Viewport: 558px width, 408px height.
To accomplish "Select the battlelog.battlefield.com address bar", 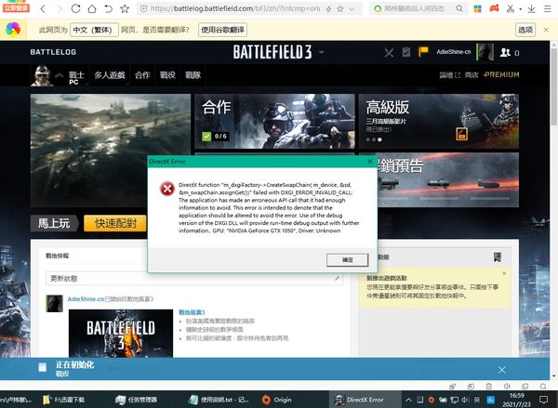I will (235, 8).
